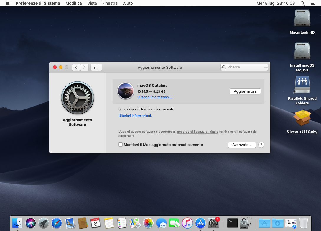Open Terminal icon in Dock
Viewport: 321px width, 231px height.
coord(233,223)
